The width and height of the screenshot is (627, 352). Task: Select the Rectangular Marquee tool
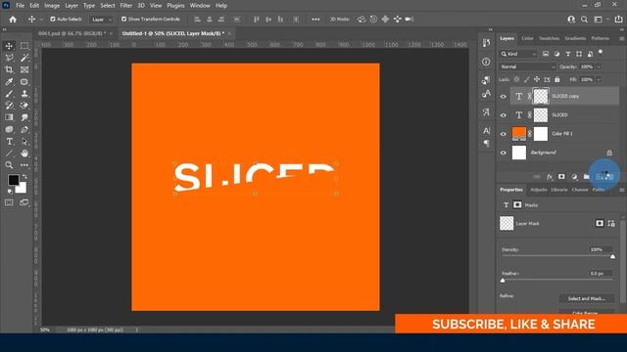[x=24, y=46]
